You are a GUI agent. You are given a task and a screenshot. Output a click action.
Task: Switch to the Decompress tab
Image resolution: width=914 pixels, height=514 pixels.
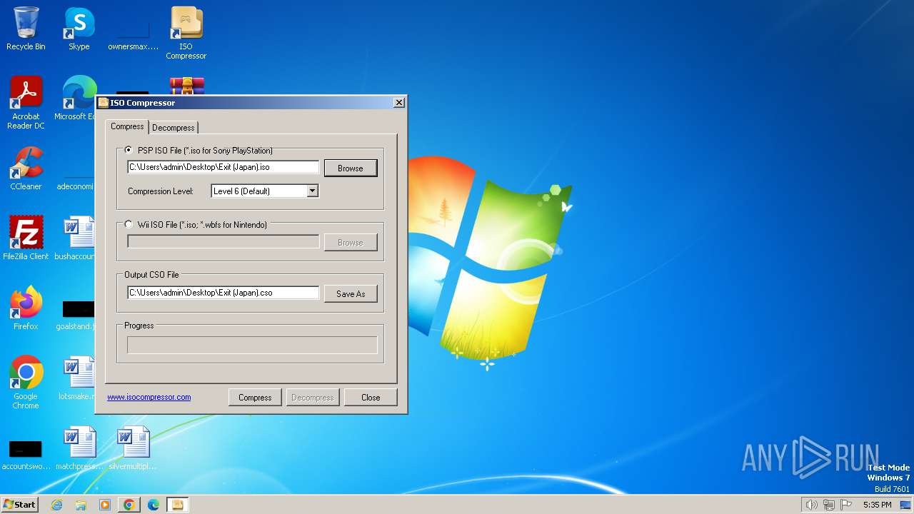tap(174, 127)
